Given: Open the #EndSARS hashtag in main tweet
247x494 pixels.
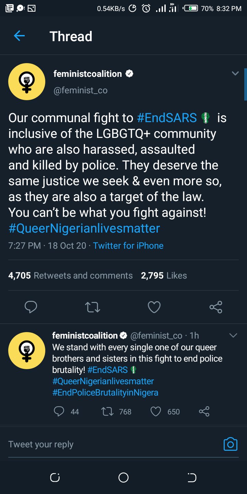Looking at the screenshot, I should pos(167,118).
